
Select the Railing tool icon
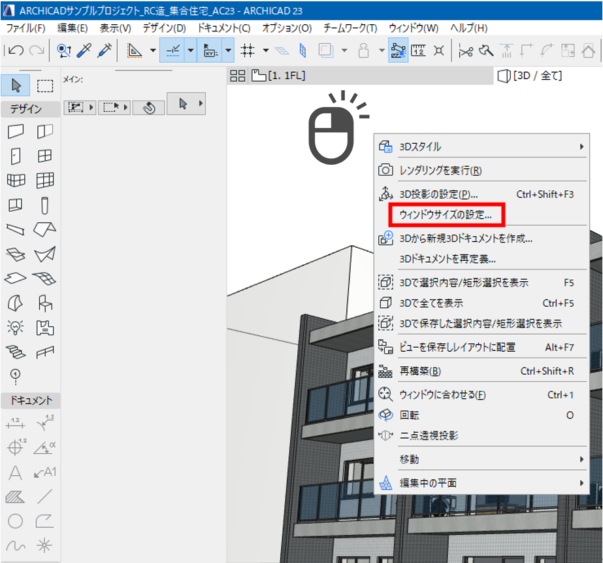tap(45, 352)
